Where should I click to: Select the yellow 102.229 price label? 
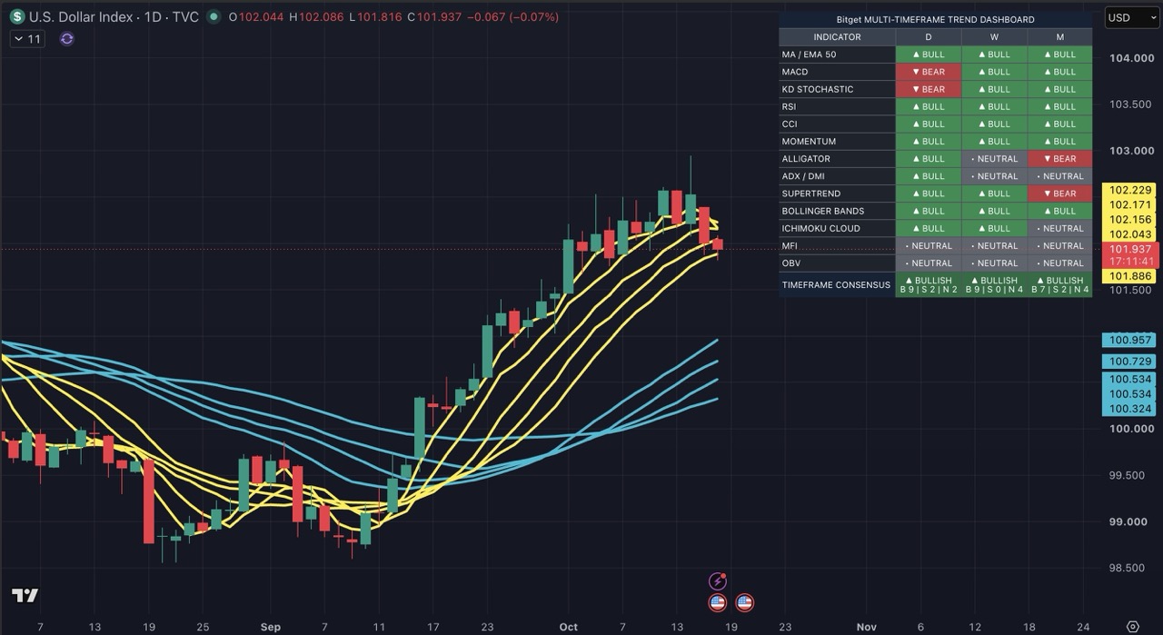tap(1129, 191)
